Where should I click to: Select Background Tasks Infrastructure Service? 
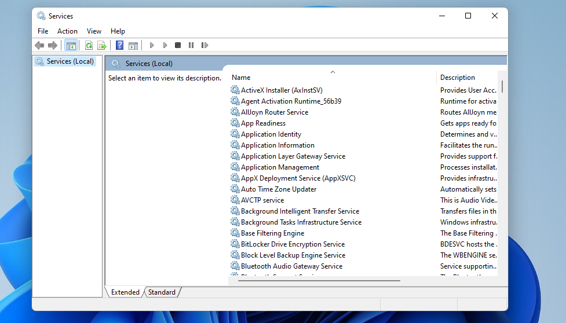coord(301,222)
